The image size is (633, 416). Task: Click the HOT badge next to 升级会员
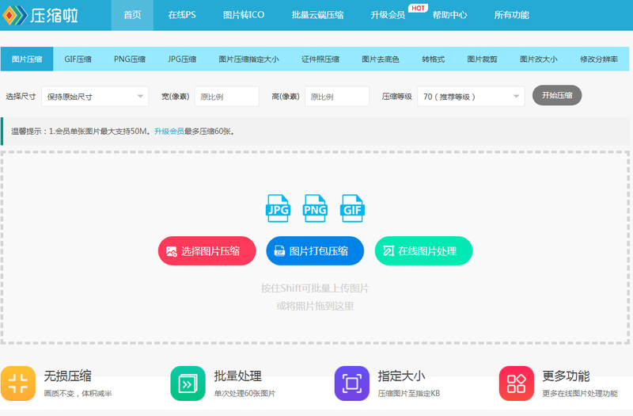(x=418, y=8)
